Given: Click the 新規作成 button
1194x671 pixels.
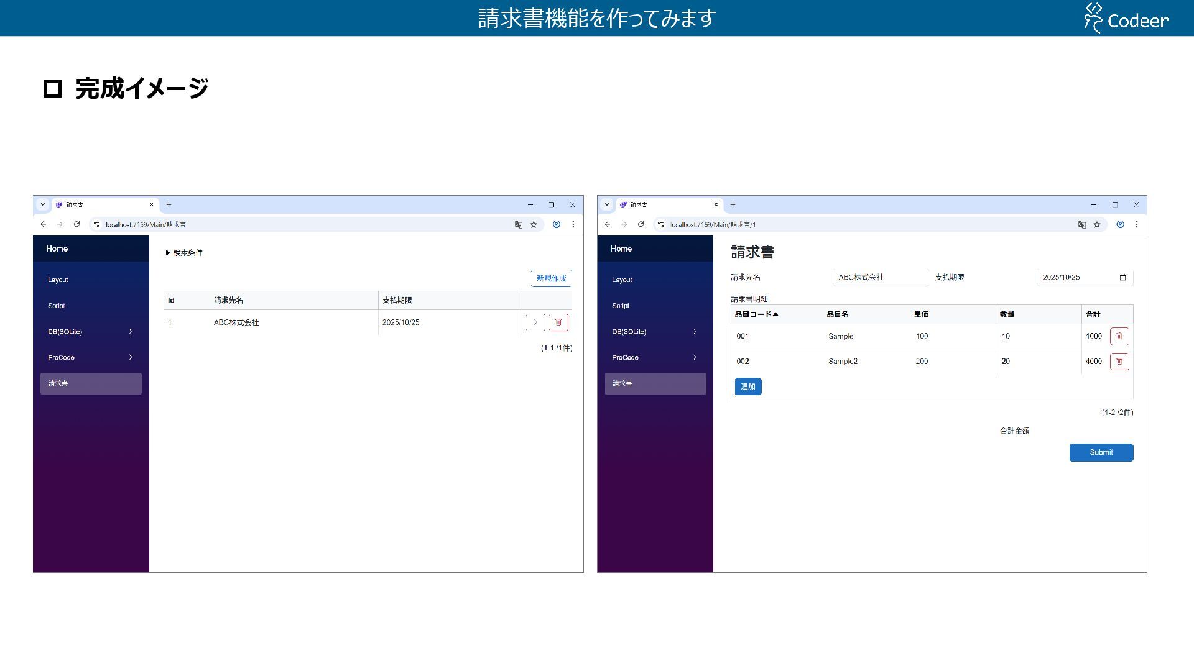Looking at the screenshot, I should click(x=551, y=278).
